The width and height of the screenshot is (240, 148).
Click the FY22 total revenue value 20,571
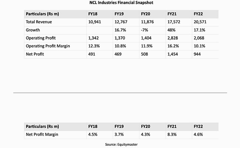click(x=199, y=22)
